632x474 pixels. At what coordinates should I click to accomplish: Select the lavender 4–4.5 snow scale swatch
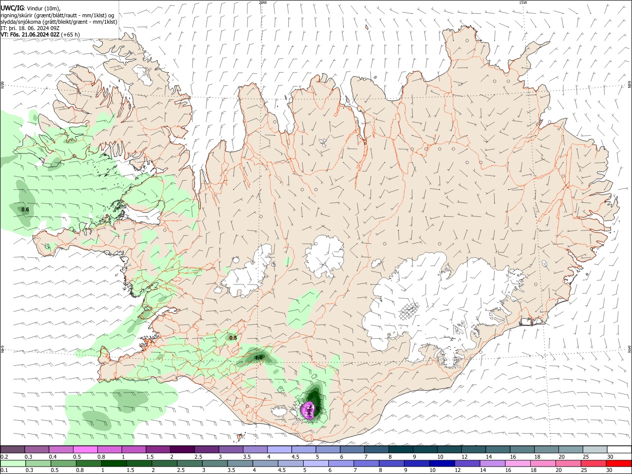tap(279, 450)
